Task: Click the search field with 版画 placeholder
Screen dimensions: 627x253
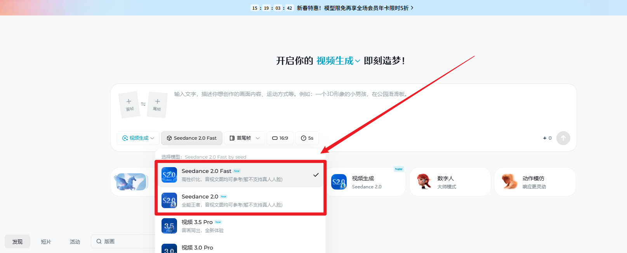Action: 123,241
